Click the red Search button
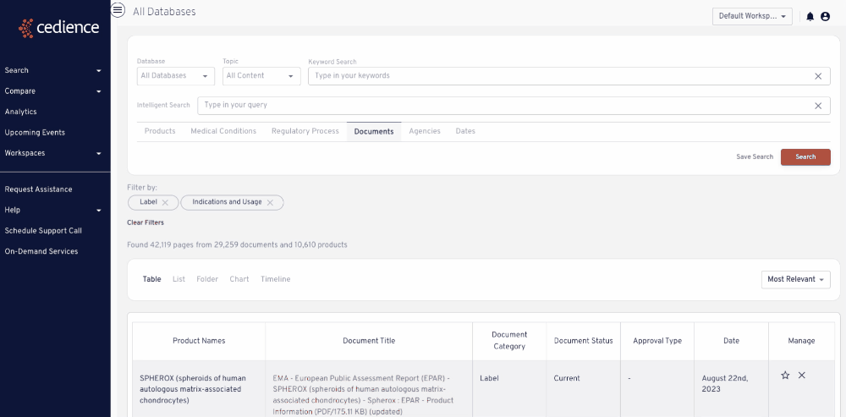 805,157
